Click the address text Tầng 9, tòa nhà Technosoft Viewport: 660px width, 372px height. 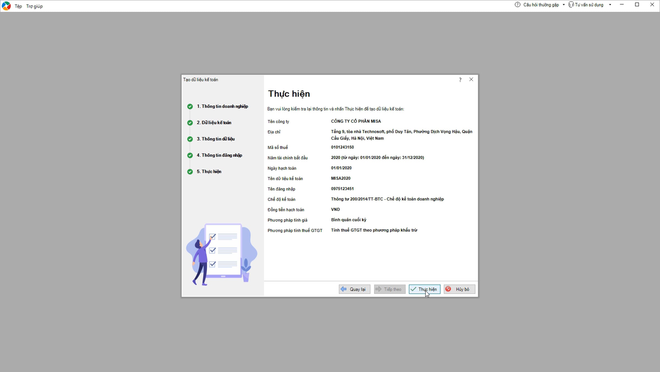pyautogui.click(x=402, y=135)
